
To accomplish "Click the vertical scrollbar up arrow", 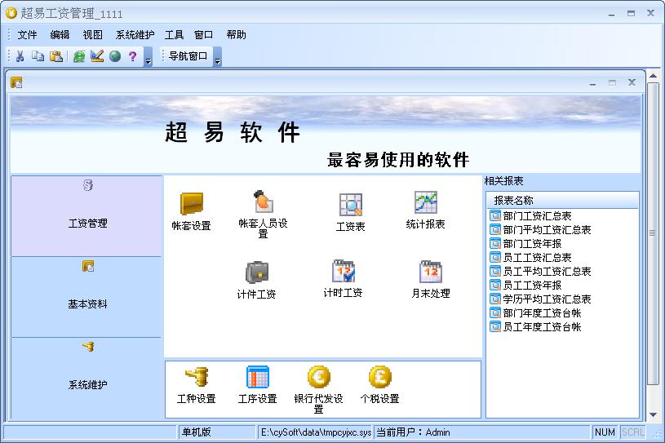I will [x=653, y=76].
